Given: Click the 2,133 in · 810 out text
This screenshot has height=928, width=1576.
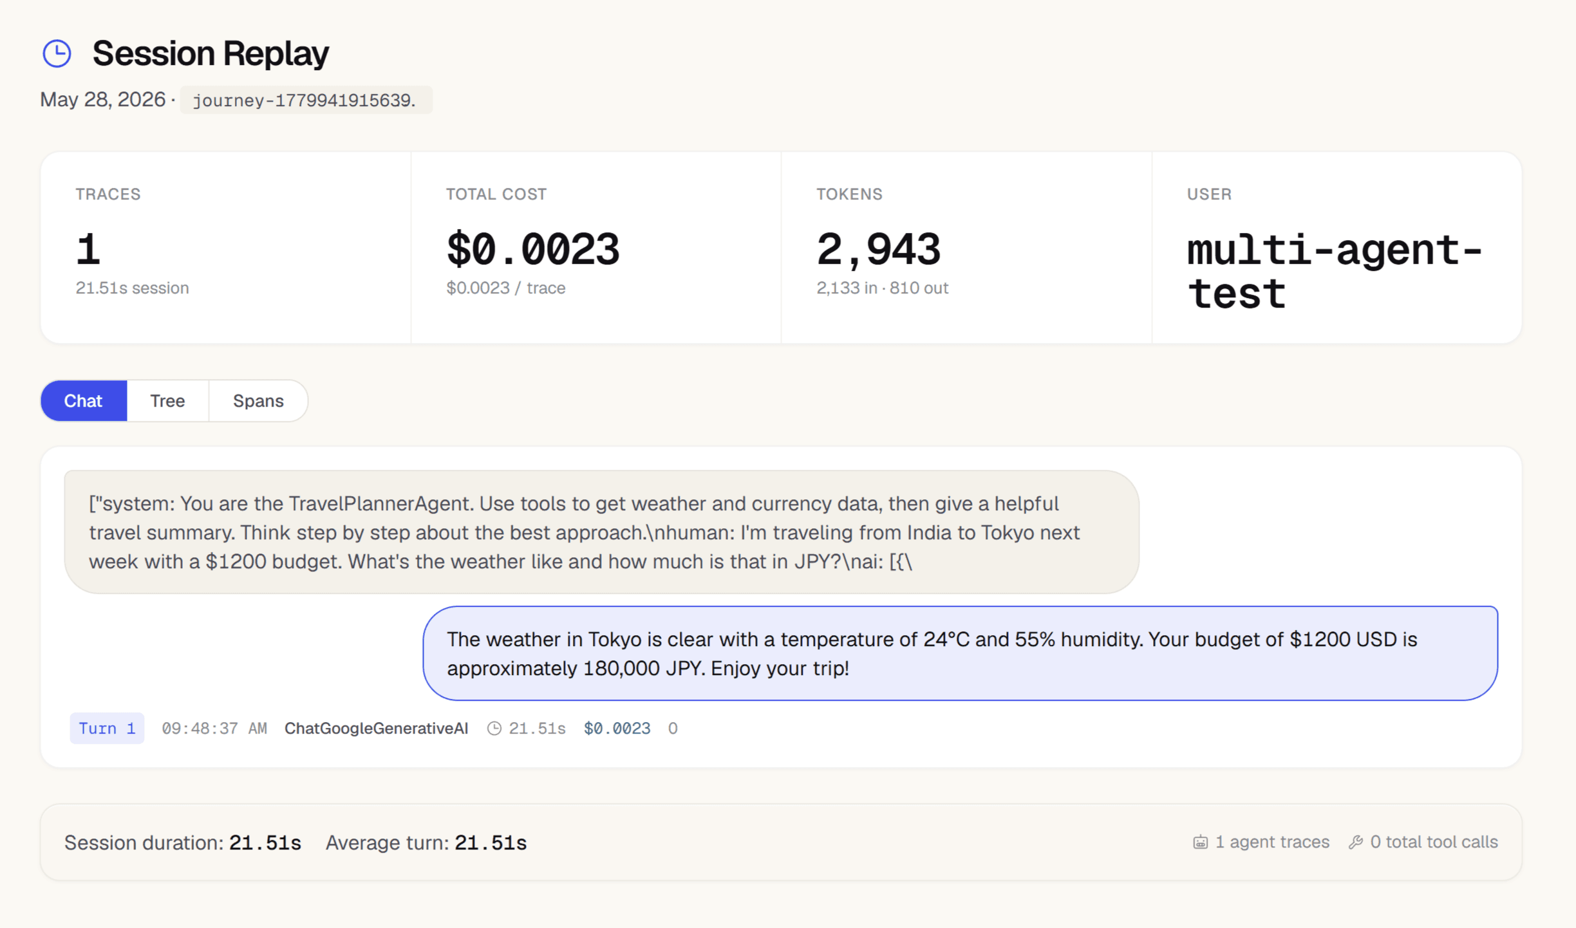Looking at the screenshot, I should pos(882,288).
